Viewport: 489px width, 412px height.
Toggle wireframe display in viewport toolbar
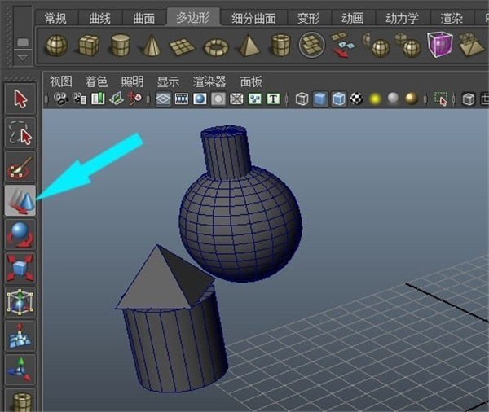(302, 99)
